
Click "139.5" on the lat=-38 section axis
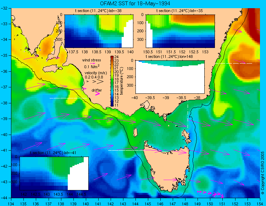point(119,52)
